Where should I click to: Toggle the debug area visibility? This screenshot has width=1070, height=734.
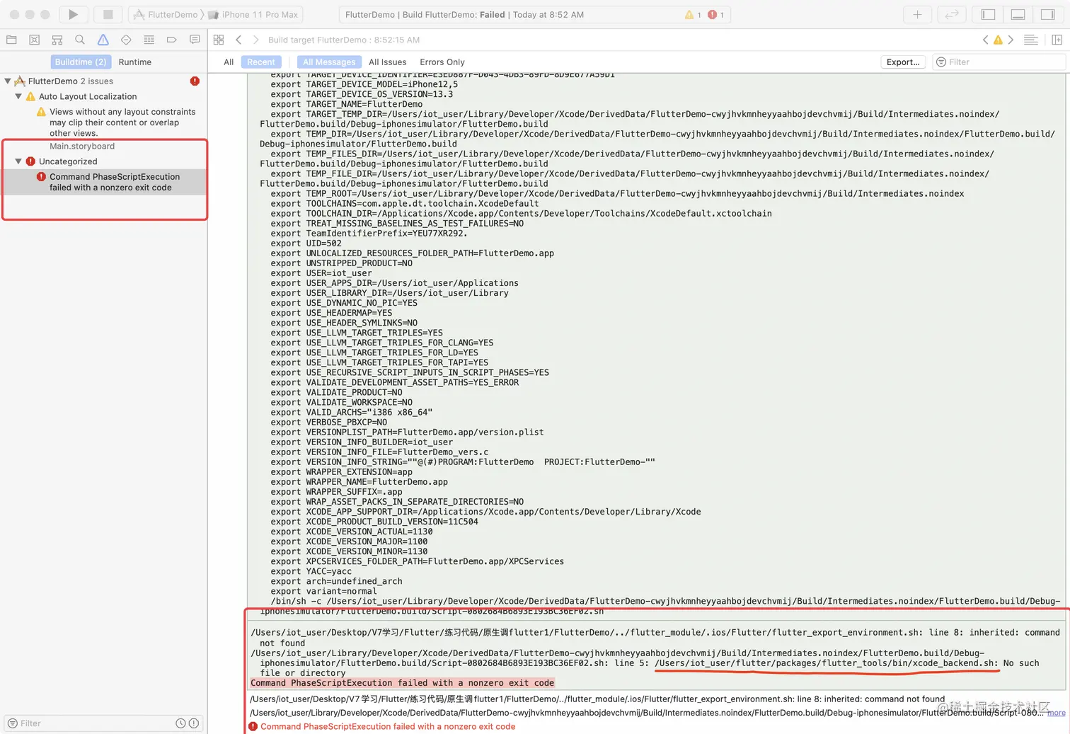tap(1018, 14)
